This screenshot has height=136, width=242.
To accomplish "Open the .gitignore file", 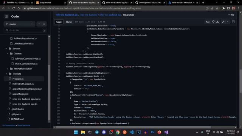I will (x=16, y=114).
